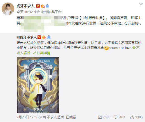
Task: Open the 微博抽奖平台 source link
Action: 51,12
